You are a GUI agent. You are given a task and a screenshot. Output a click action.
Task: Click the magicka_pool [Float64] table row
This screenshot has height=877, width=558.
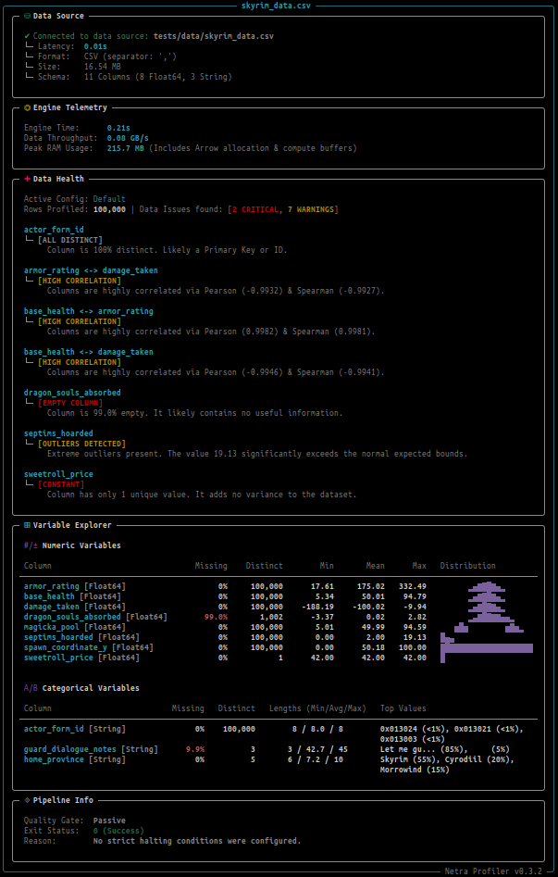(279, 627)
